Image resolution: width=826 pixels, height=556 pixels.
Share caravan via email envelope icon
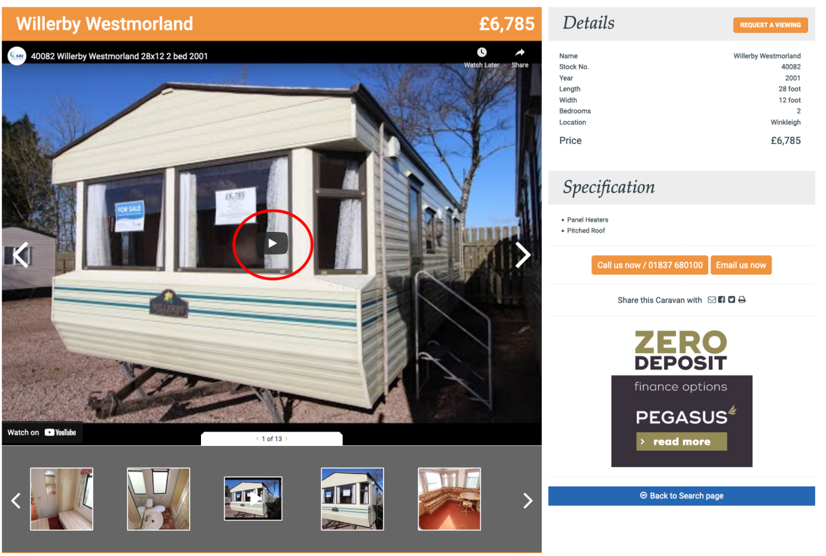tap(712, 300)
